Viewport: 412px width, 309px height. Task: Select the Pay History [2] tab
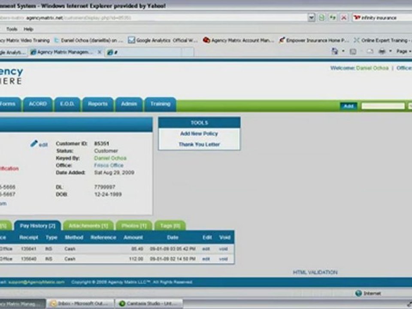coord(38,226)
